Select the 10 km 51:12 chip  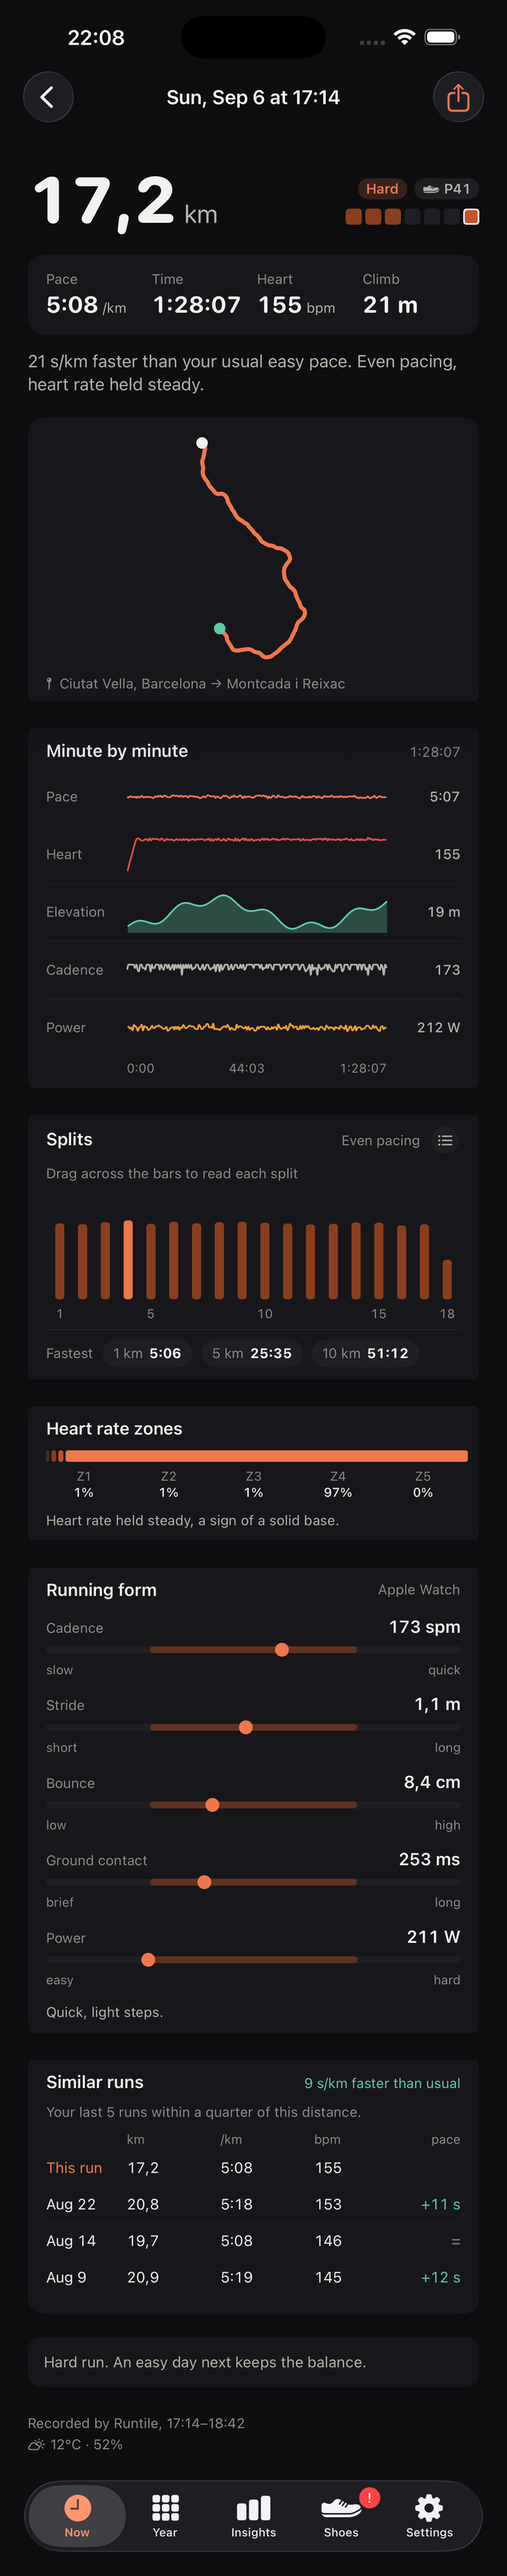365,1353
